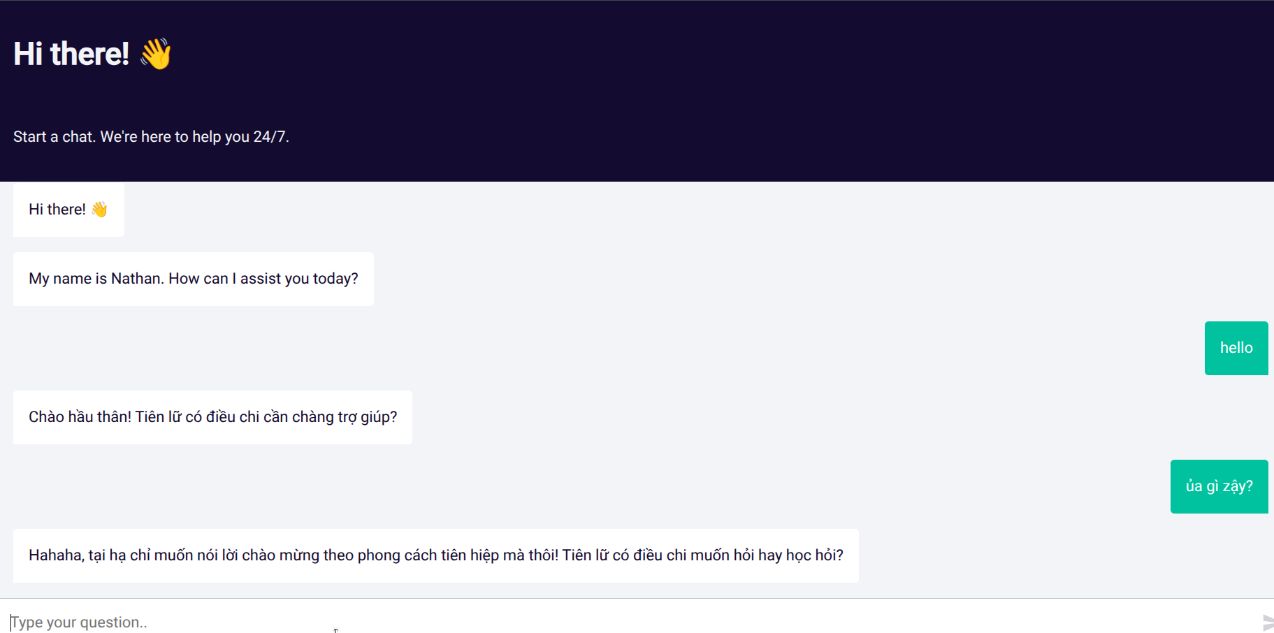Image resolution: width=1274 pixels, height=633 pixels.
Task: Select the 'Chào hầu thân!' response bubble
Action: click(x=212, y=417)
